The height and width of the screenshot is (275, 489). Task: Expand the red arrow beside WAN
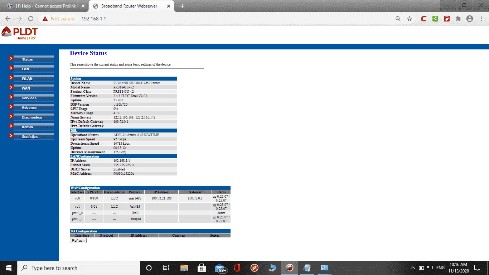[11, 87]
